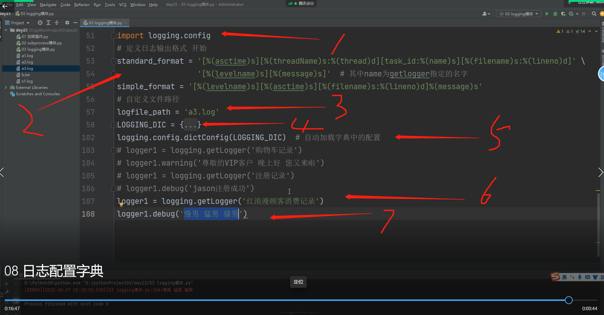This screenshot has height=315, width=604.
Task: Switch Sogou input language 英 toggle
Action: pyautogui.click(x=564, y=277)
